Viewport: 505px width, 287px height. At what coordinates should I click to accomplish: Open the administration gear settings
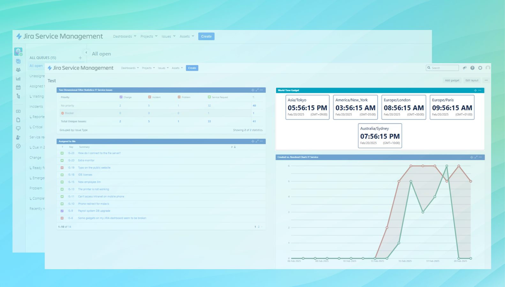click(480, 68)
